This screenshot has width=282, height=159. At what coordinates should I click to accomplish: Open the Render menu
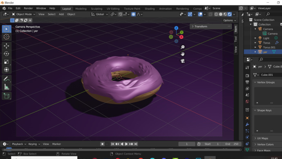tap(28, 8)
